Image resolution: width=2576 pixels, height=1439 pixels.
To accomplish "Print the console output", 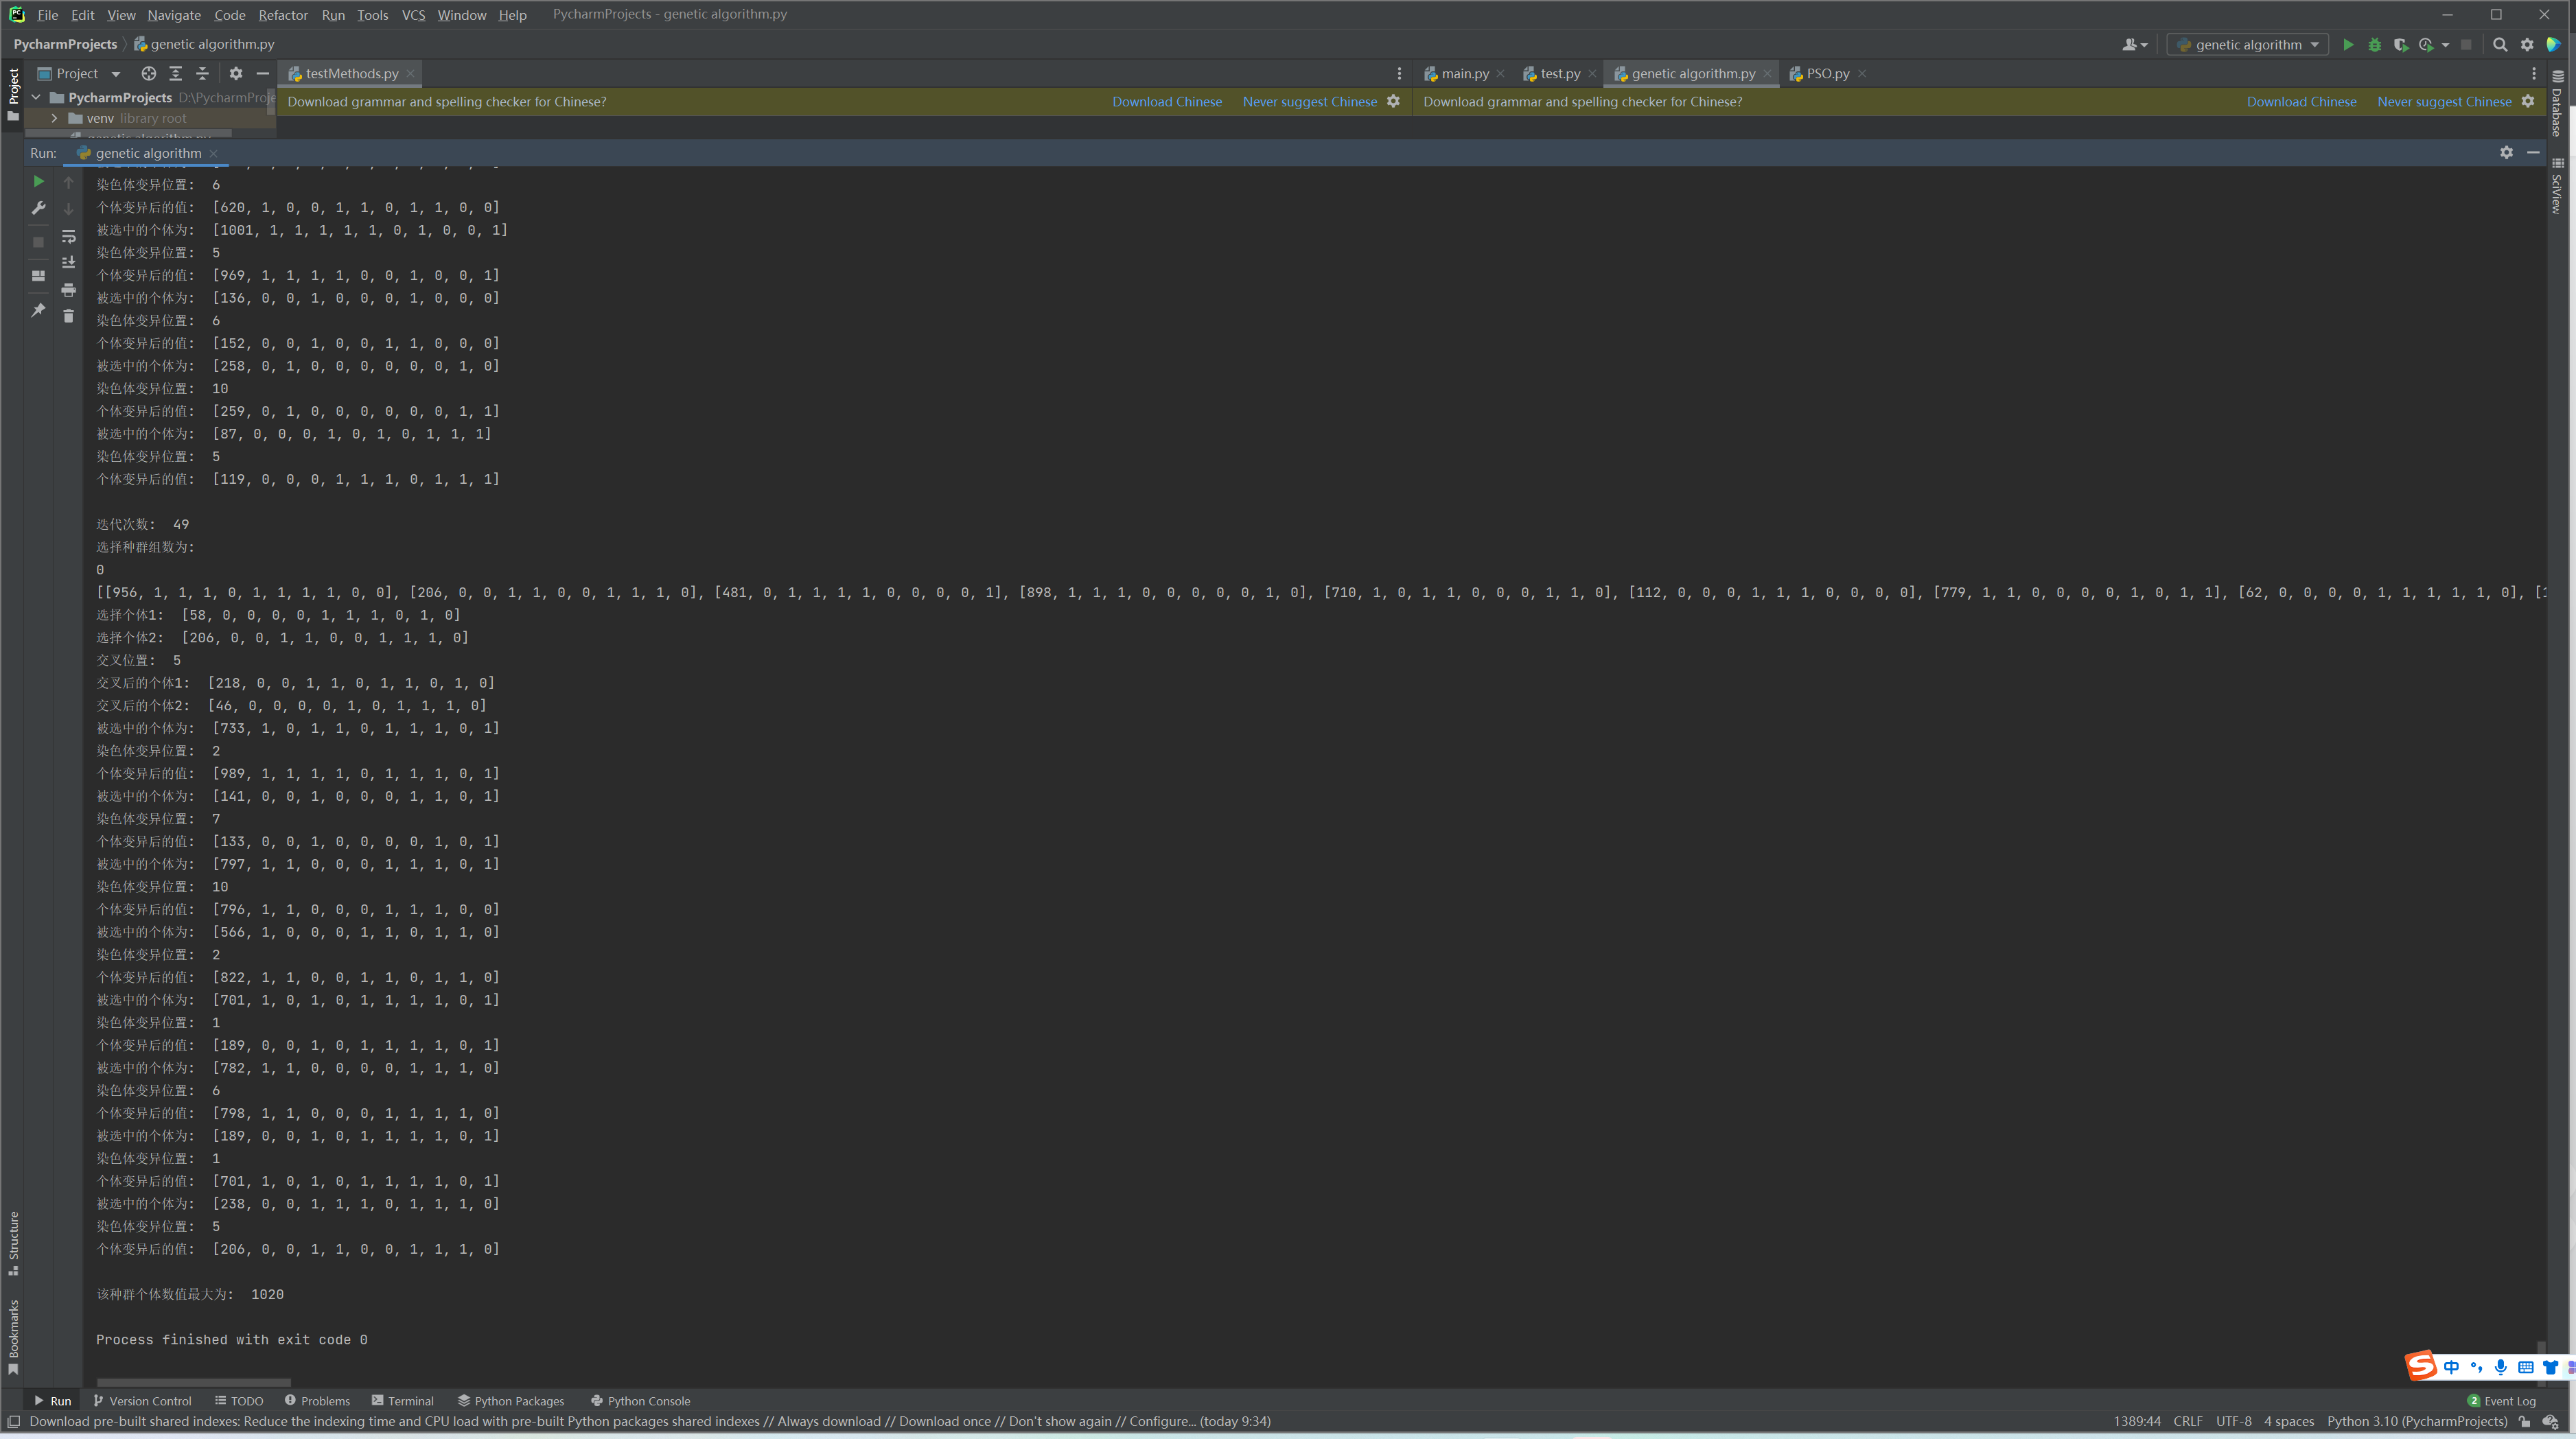I will (69, 290).
